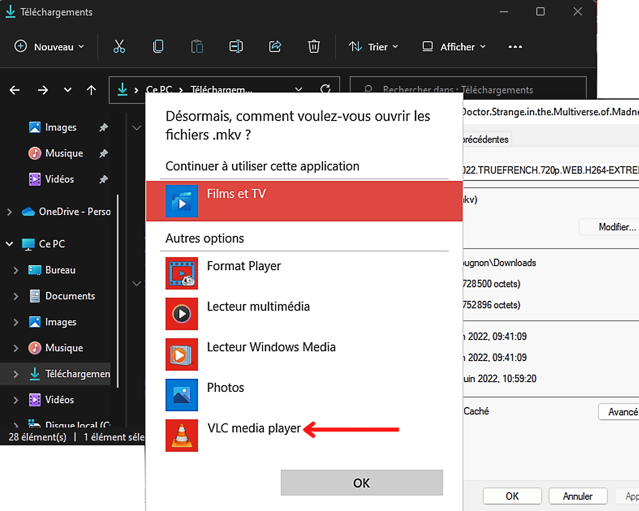Select Lecteur Windows Media list entry
This screenshot has width=639, height=511.
pyautogui.click(x=304, y=354)
